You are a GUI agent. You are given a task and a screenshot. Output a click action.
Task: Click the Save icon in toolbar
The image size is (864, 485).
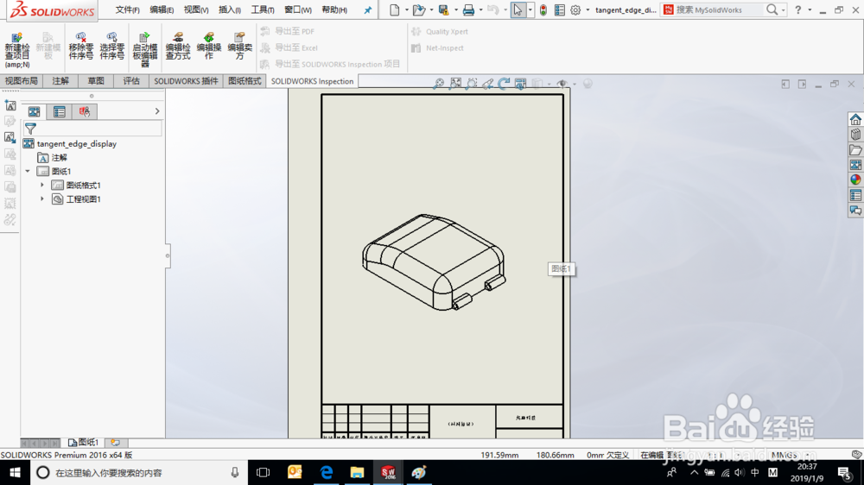[x=443, y=9]
